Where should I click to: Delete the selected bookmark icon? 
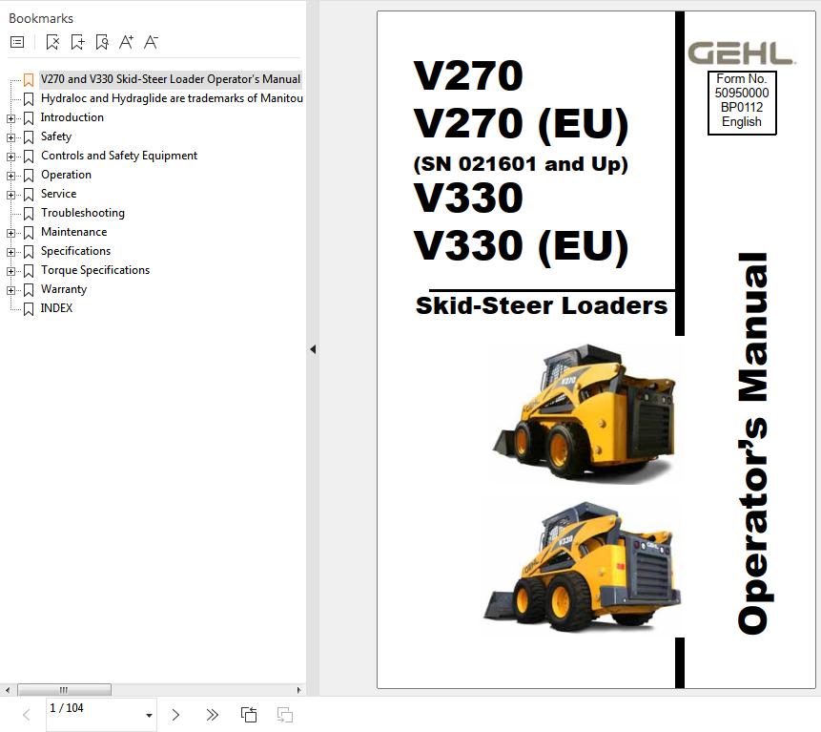tap(52, 42)
